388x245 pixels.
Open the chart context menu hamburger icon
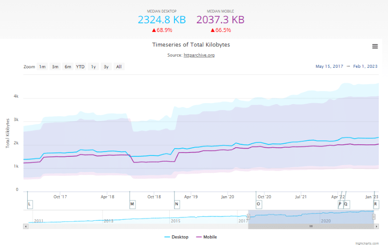tap(375, 46)
